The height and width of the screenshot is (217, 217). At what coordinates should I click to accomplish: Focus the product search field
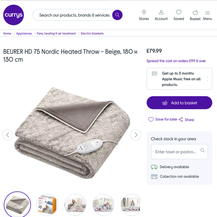click(x=74, y=15)
